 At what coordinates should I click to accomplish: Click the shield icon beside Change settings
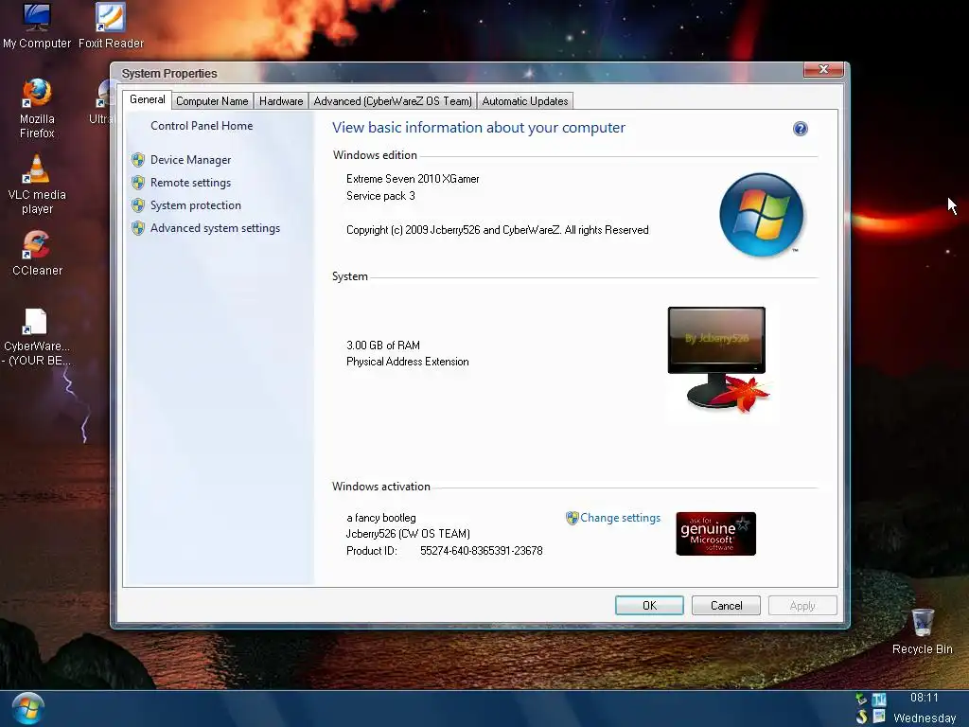[573, 518]
